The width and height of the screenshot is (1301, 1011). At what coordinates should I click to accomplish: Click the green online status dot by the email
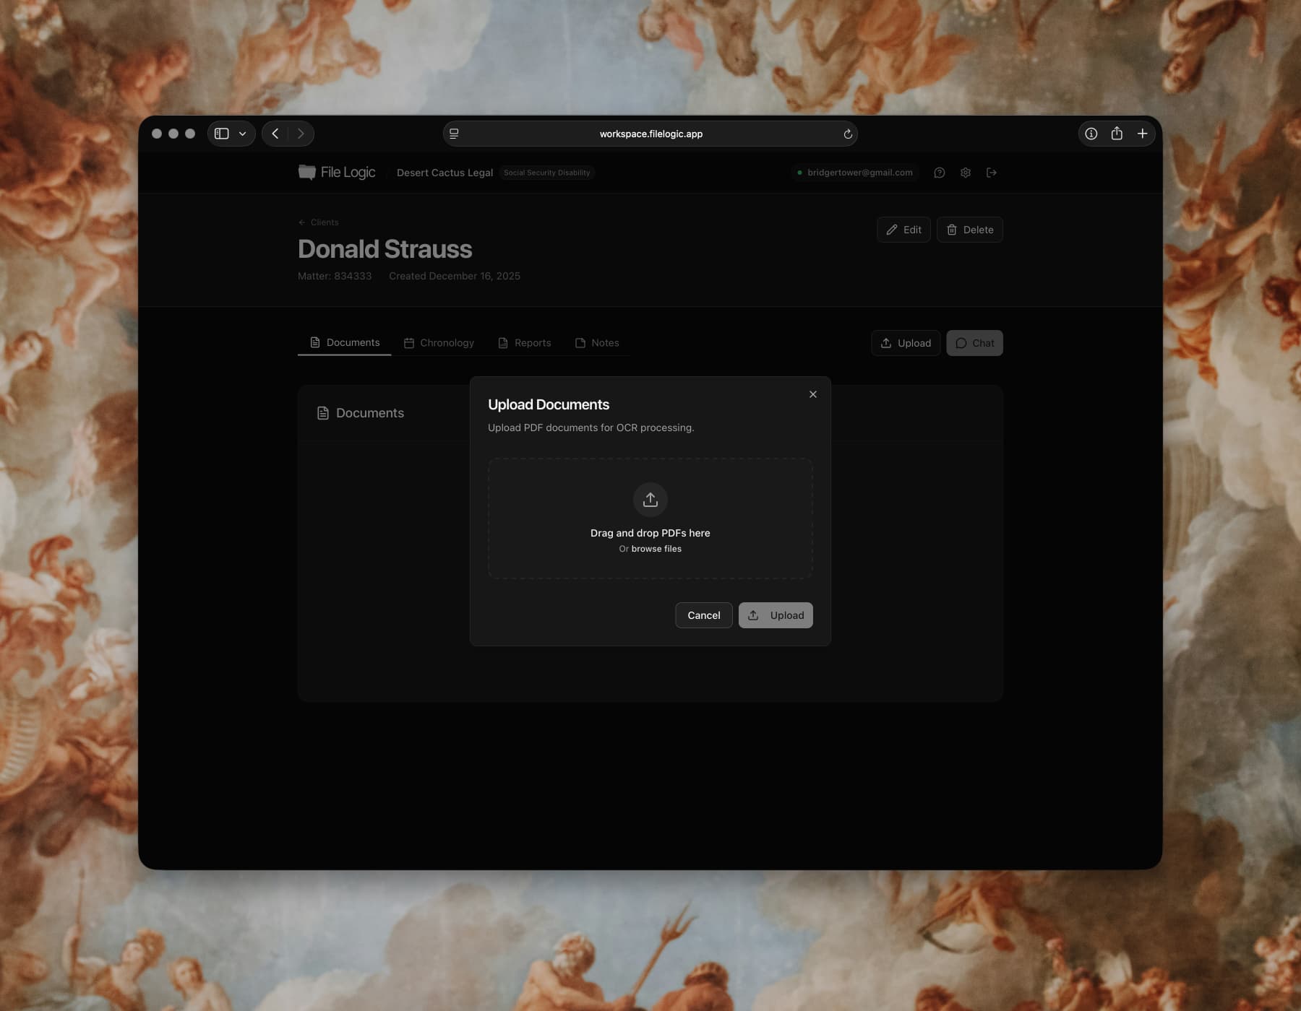(799, 173)
